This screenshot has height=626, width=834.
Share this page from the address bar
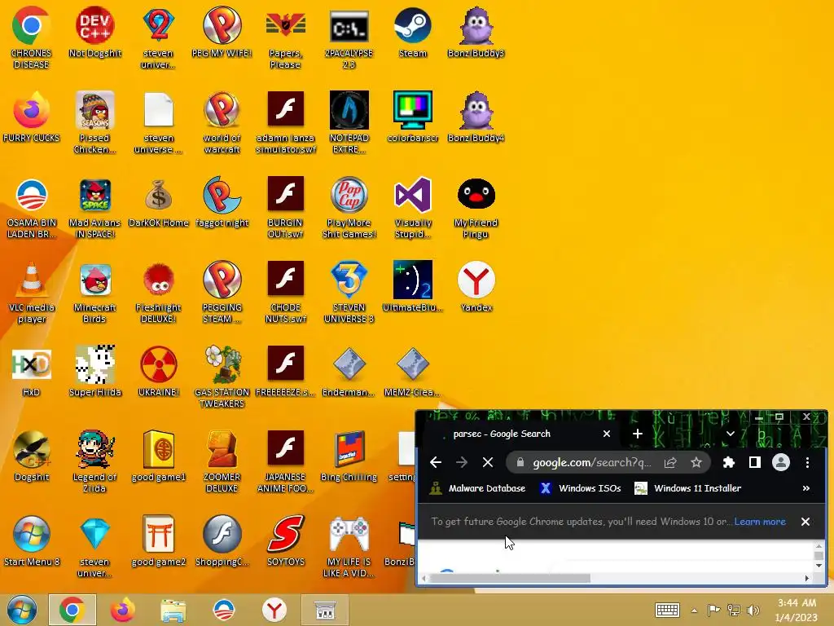(x=670, y=463)
